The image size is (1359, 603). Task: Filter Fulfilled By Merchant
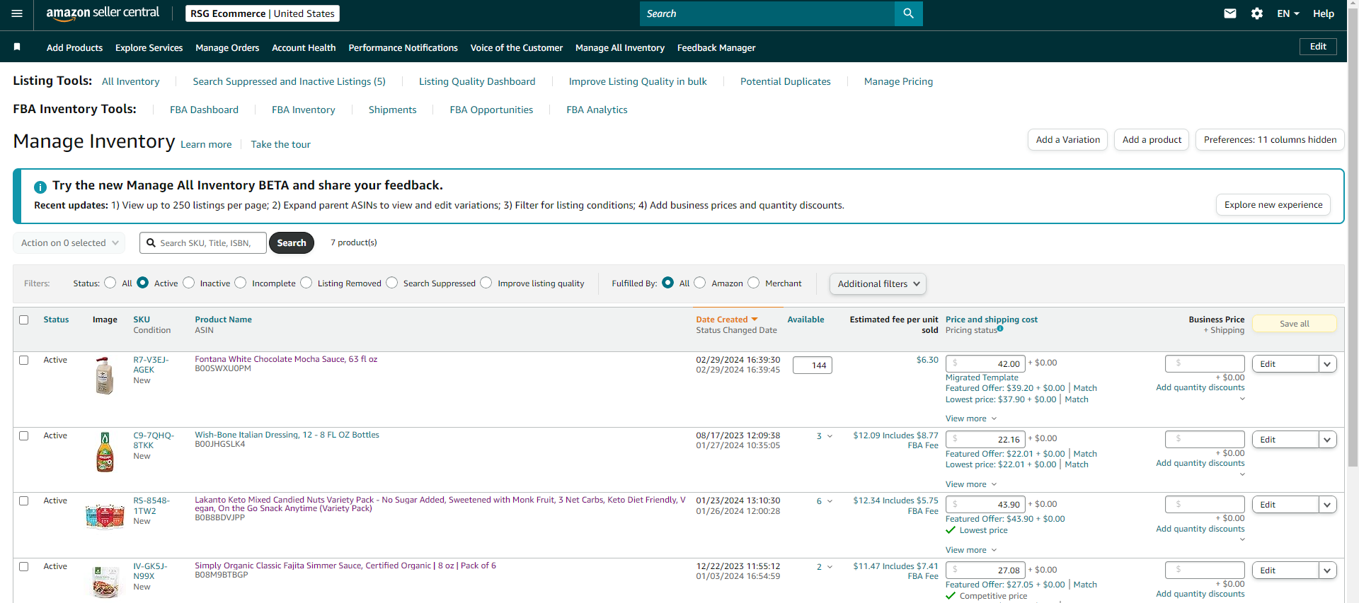tap(753, 283)
